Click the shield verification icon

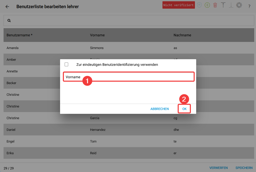tap(199, 5)
